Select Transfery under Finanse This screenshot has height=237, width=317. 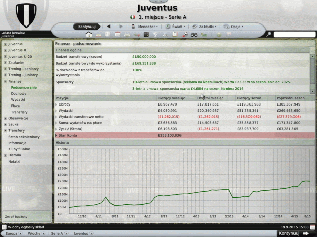tap(19, 112)
